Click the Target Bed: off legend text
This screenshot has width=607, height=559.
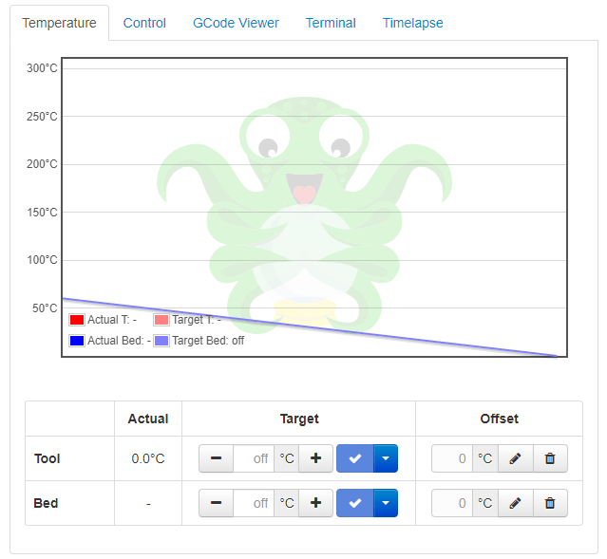tap(208, 341)
